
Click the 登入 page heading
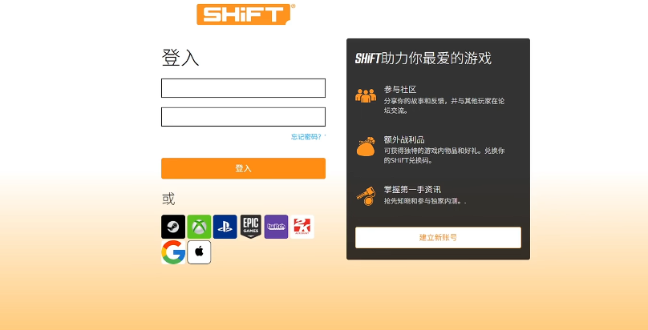point(180,58)
